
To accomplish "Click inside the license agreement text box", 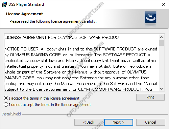I will [81, 63].
